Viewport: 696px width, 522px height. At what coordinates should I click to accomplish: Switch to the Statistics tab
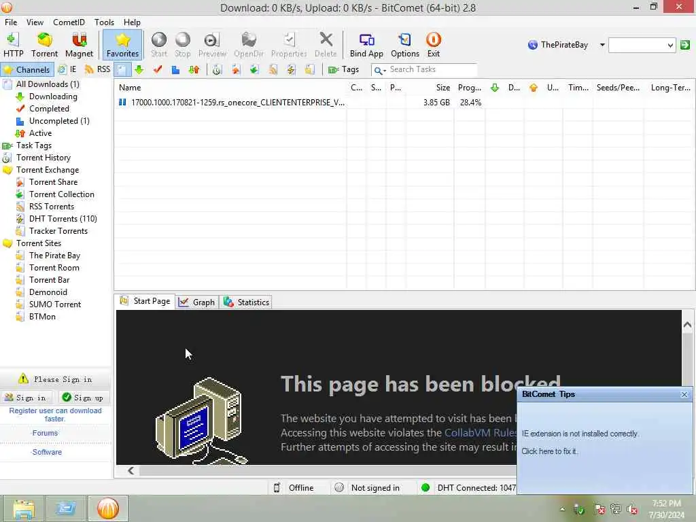pos(247,302)
